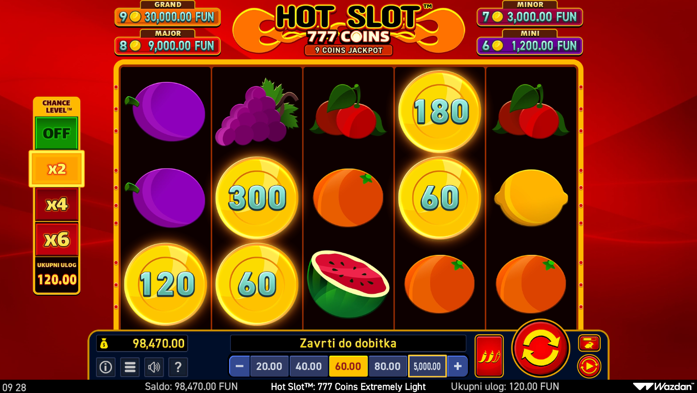Select the x4 Chance Level

(x=56, y=204)
